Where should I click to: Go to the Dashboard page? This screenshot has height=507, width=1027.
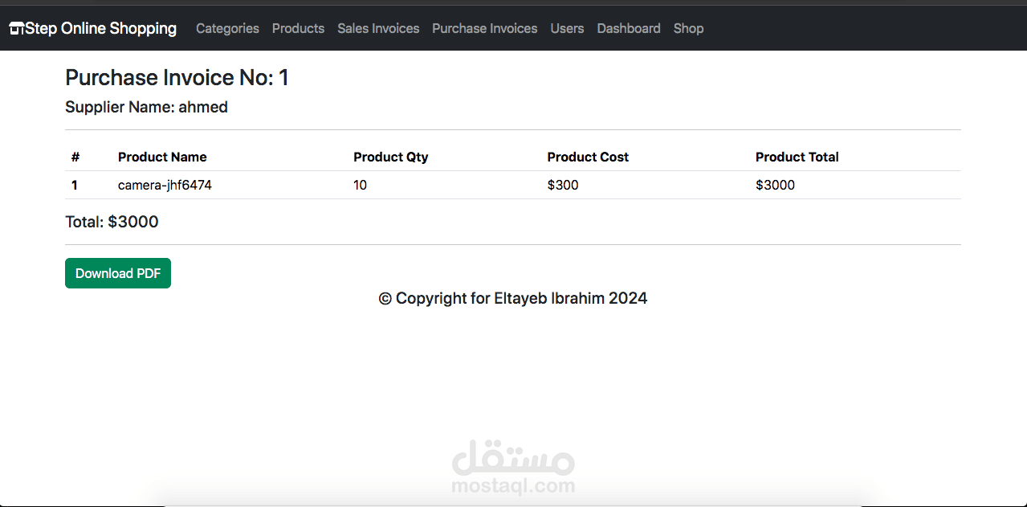coord(629,29)
